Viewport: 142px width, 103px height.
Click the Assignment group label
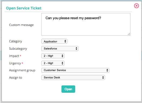[x=22, y=70]
